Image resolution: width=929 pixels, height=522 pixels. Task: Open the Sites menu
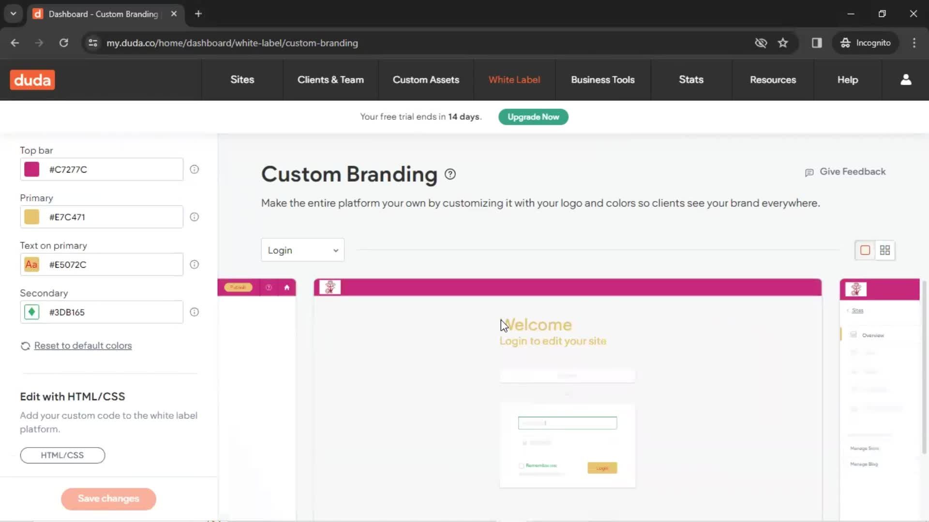click(242, 80)
